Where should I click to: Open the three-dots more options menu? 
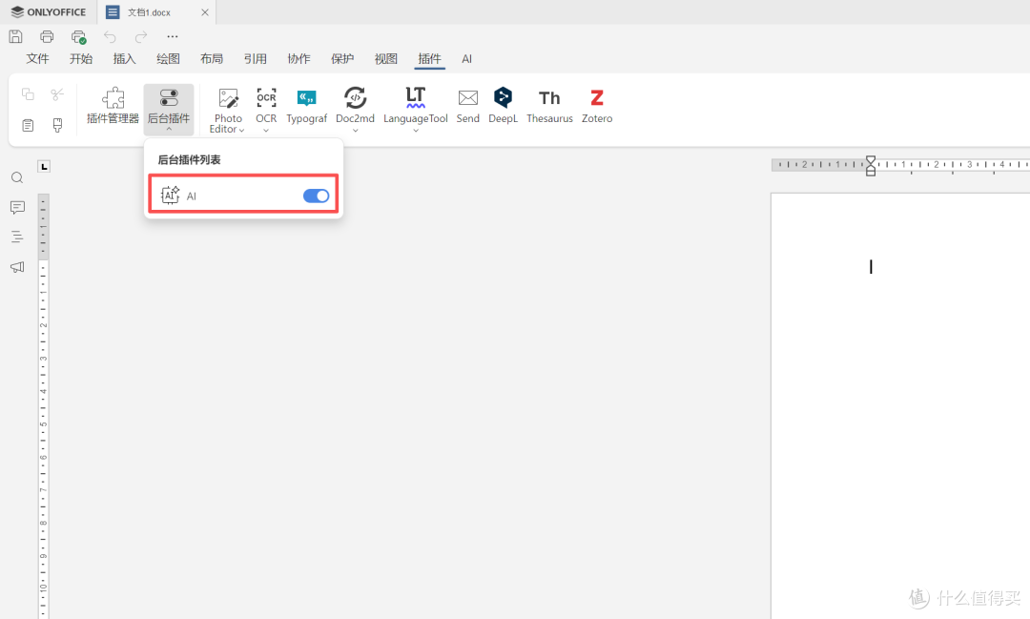pos(172,37)
